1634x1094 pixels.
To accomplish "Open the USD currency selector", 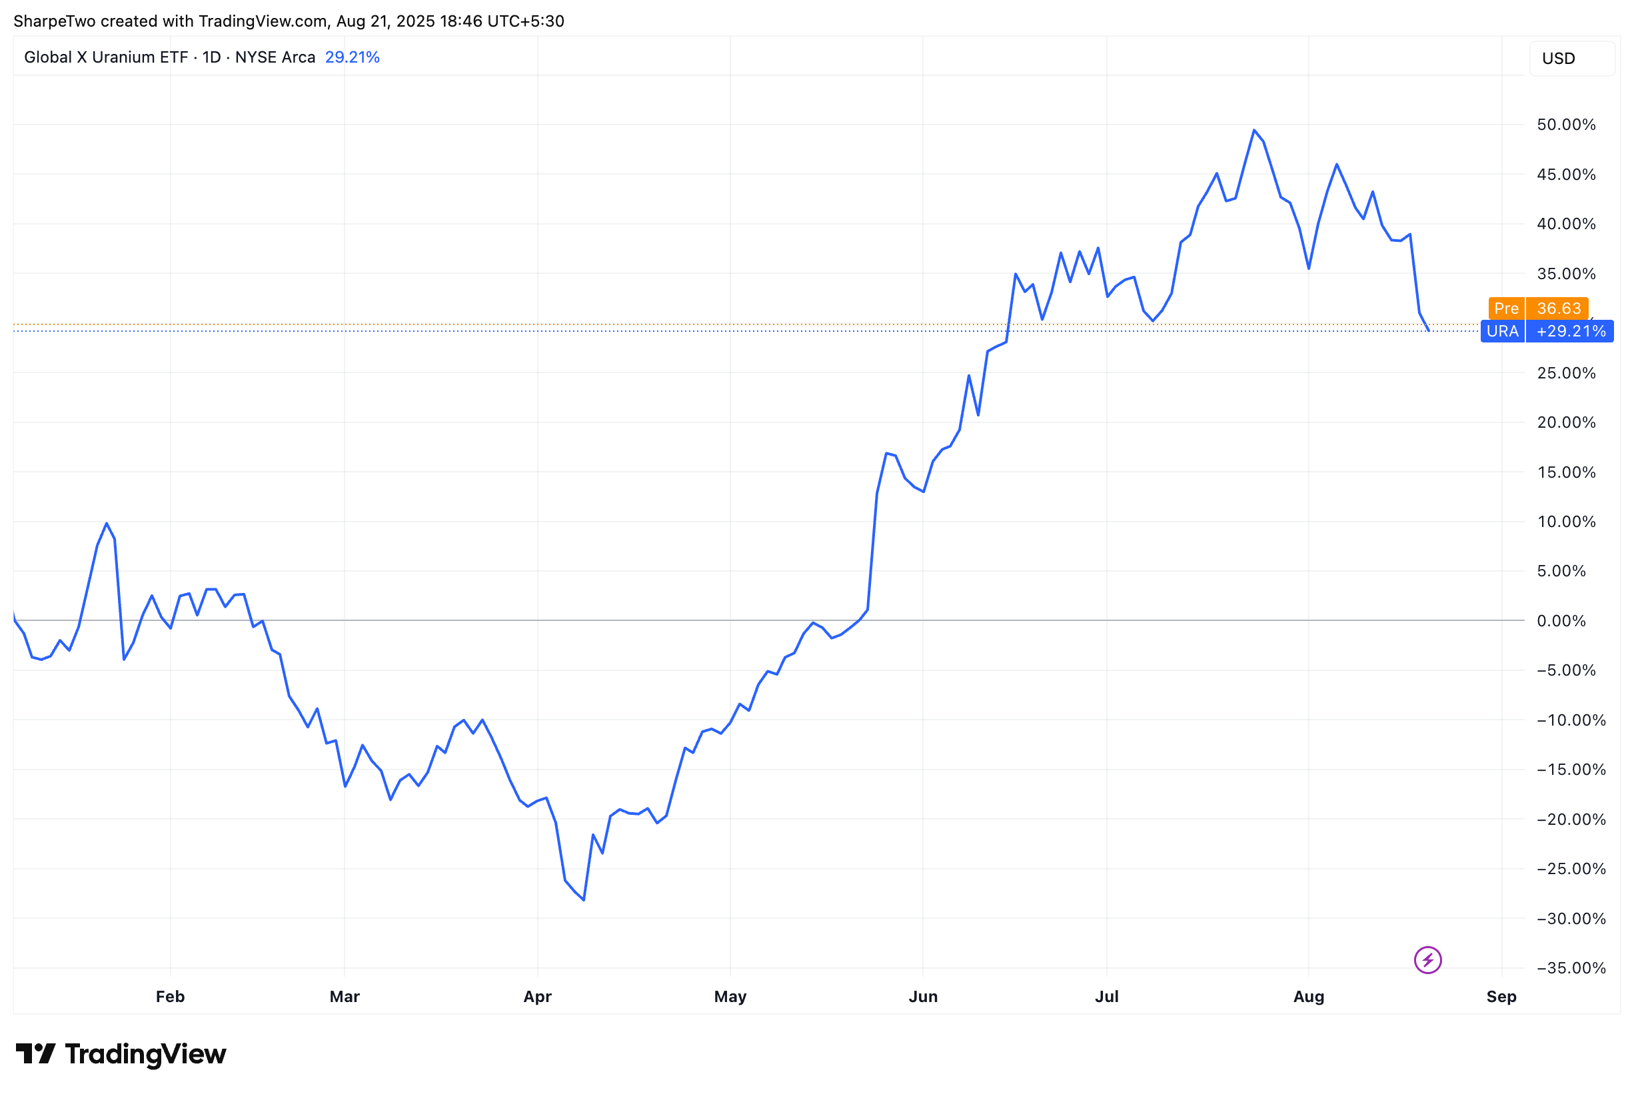I will click(1571, 59).
